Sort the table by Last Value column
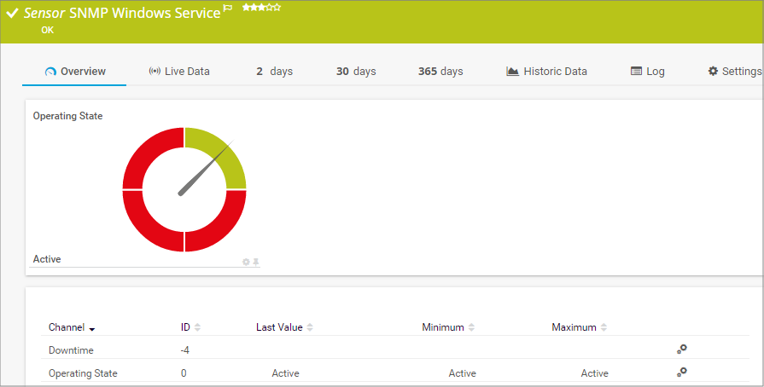The width and height of the screenshot is (764, 387). [x=284, y=327]
